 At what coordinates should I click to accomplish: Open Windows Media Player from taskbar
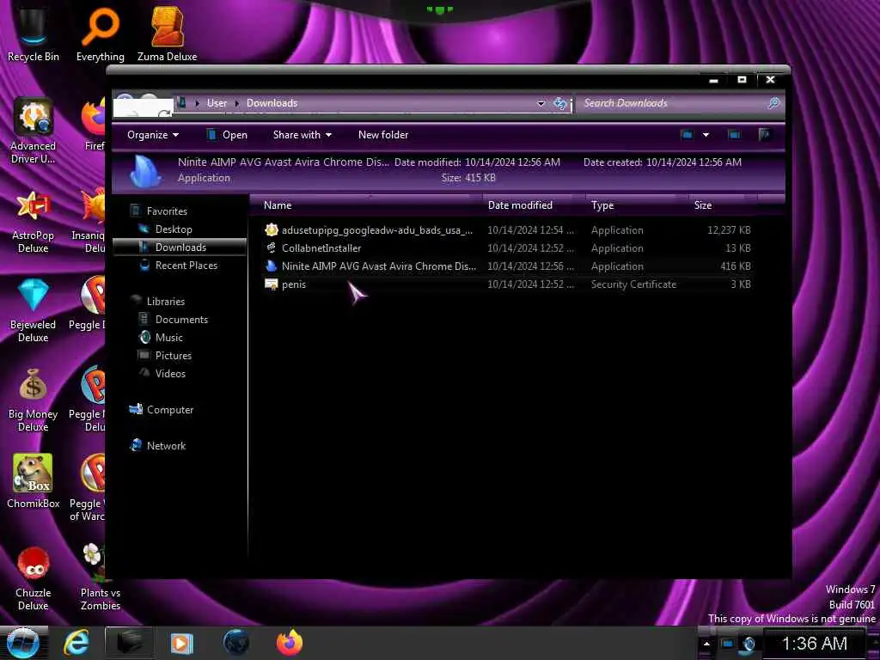click(181, 643)
